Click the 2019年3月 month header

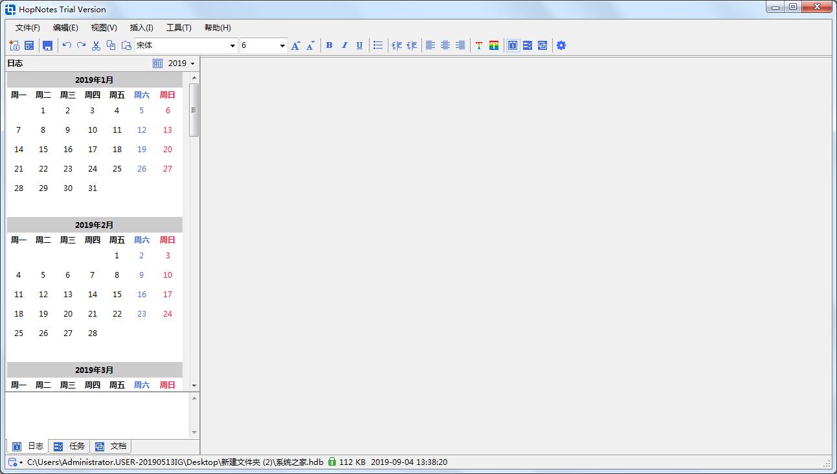tap(95, 370)
